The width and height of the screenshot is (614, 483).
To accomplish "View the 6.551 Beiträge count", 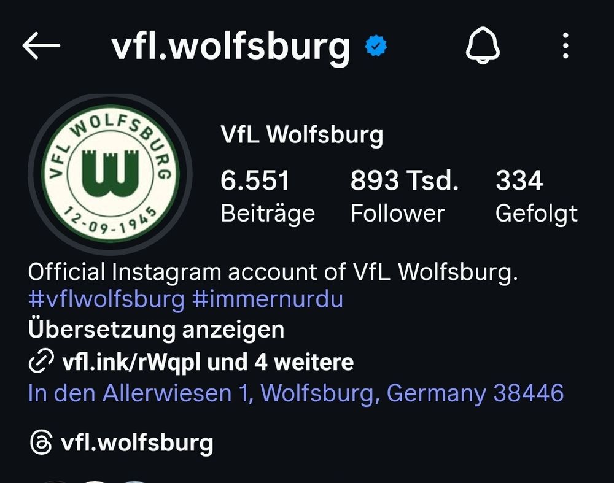I will pos(268,196).
